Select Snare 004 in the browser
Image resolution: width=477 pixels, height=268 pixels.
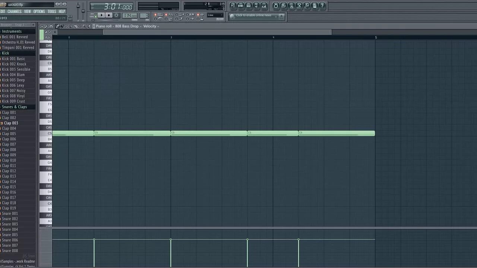coord(10,229)
